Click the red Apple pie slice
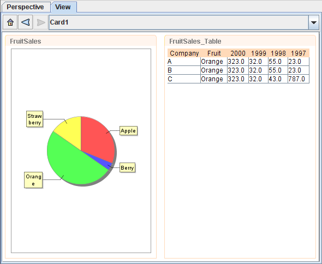Viewport: 322px width, 264px height. point(97,140)
